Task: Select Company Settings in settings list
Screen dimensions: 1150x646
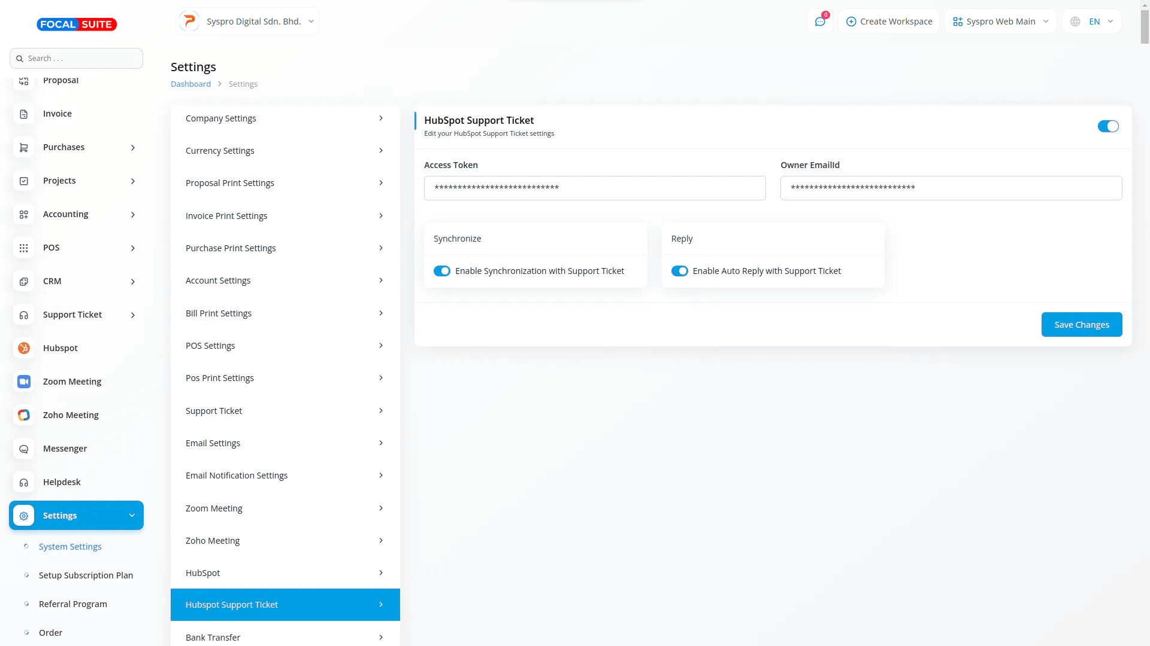Action: pyautogui.click(x=285, y=118)
